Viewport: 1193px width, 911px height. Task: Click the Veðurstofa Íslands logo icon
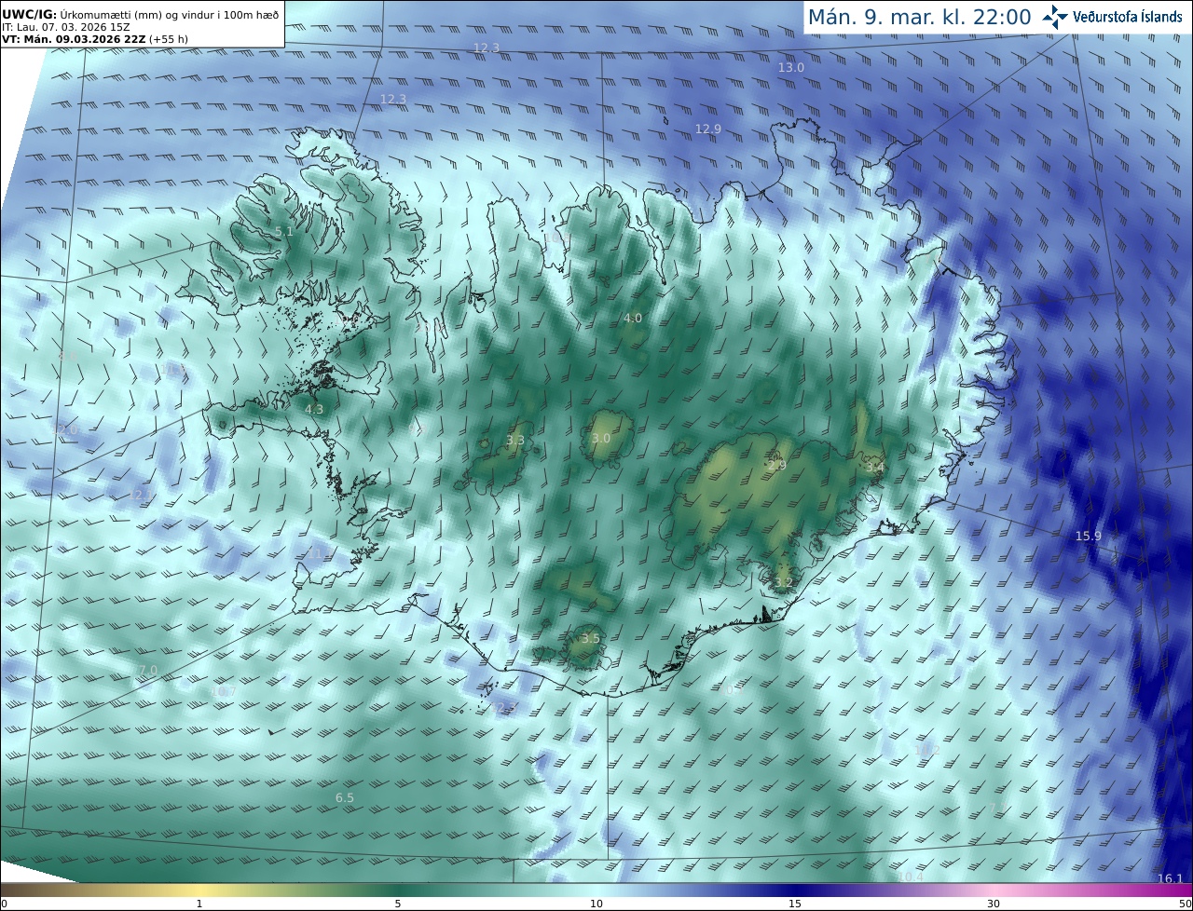1055,17
